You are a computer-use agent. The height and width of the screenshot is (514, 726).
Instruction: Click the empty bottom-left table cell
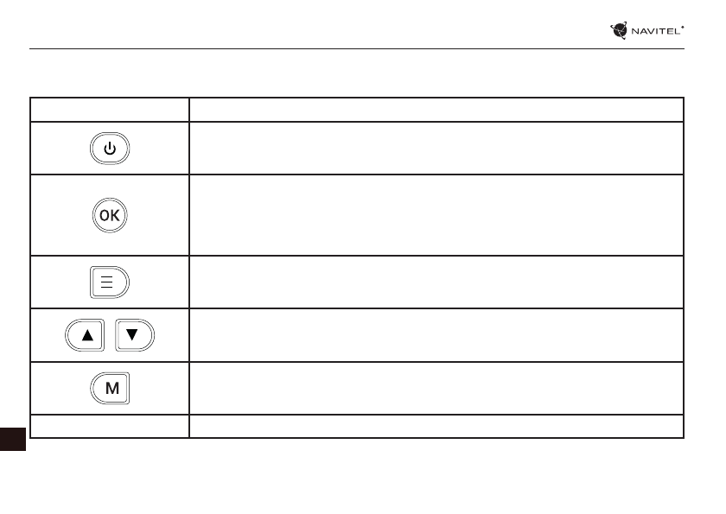point(110,427)
